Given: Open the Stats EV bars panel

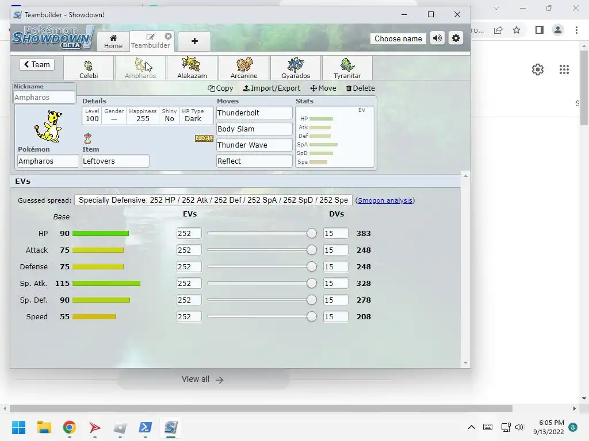Looking at the screenshot, I should pos(335,137).
